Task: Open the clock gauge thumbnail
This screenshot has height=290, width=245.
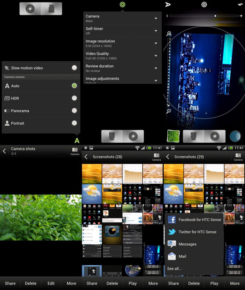Action: [112, 234]
